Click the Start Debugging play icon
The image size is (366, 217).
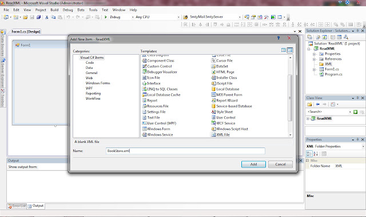coord(105,17)
